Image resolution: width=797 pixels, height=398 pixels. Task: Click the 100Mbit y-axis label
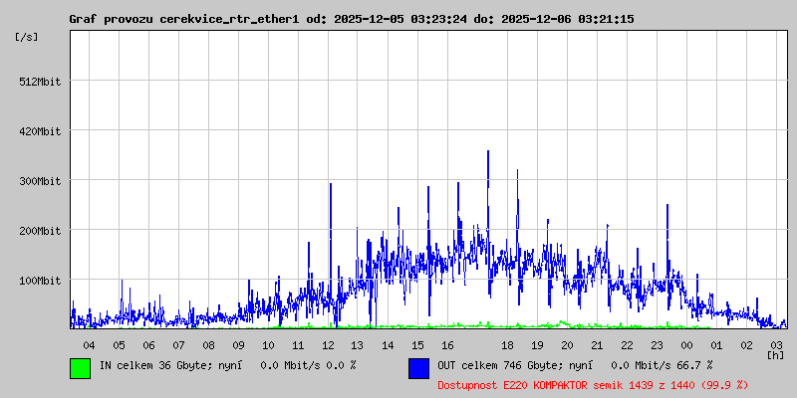coord(41,281)
